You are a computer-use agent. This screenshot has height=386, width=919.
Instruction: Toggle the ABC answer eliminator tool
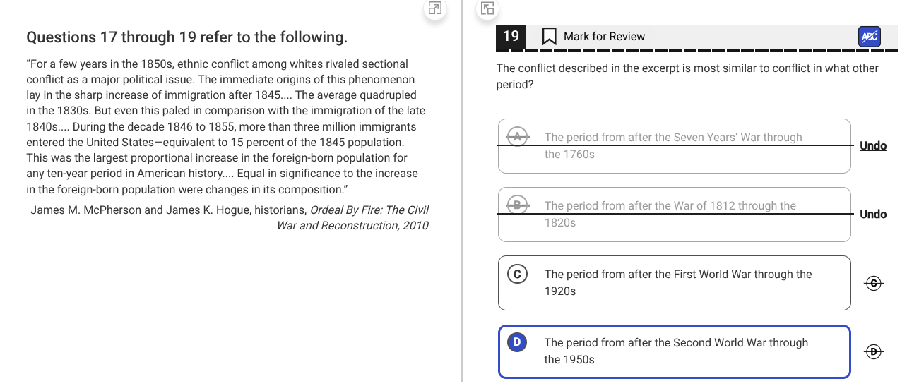click(x=870, y=37)
